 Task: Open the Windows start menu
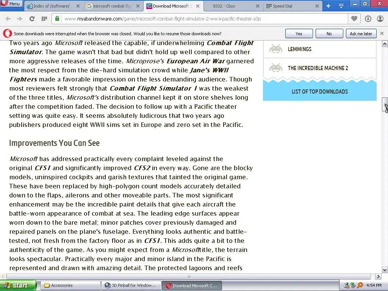(x=18, y=285)
